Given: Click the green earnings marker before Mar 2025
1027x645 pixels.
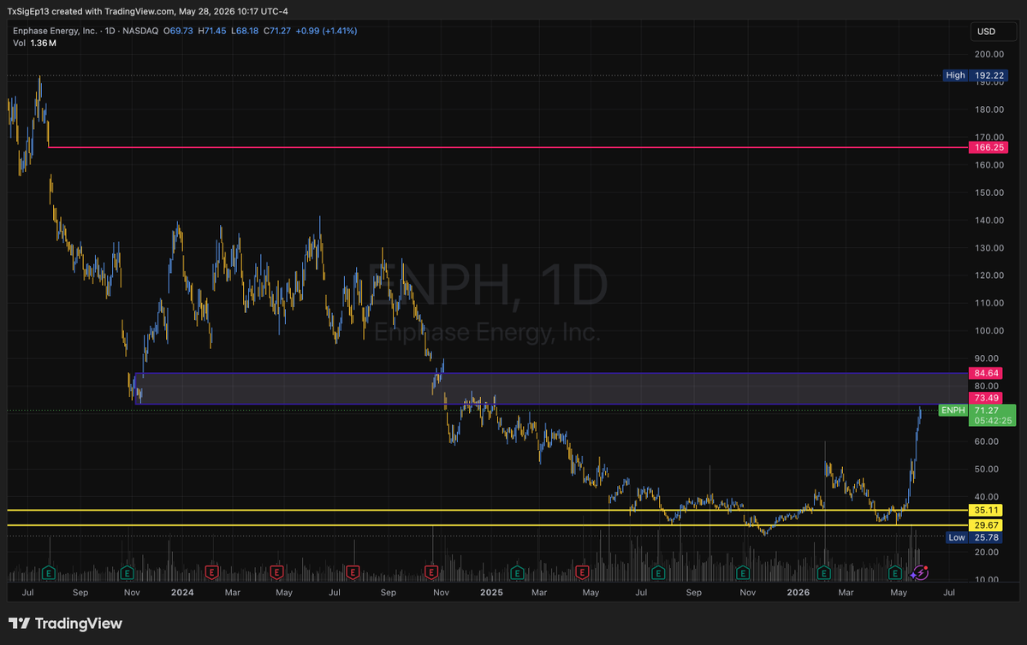Looking at the screenshot, I should click(516, 571).
